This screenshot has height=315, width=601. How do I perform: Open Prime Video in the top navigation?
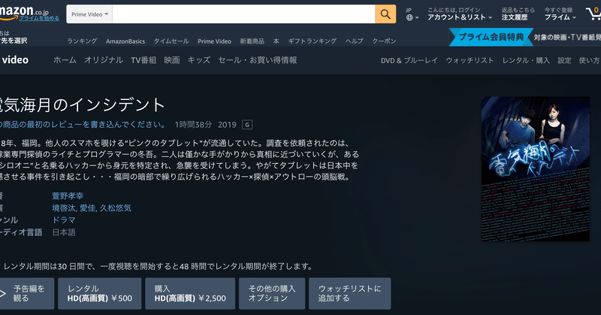[x=214, y=41]
